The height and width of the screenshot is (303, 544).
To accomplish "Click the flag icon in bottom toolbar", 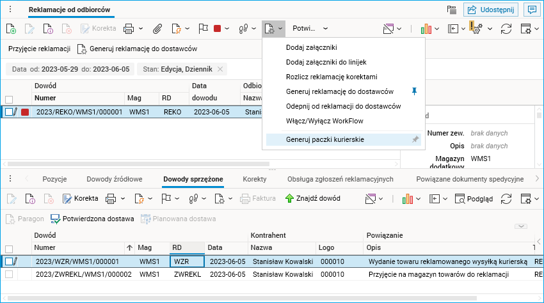I will (x=166, y=199).
